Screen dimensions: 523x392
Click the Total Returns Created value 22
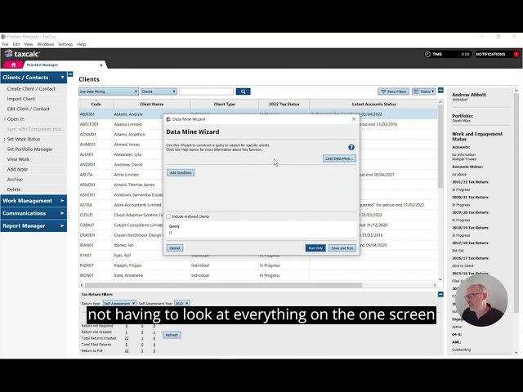tap(127, 338)
